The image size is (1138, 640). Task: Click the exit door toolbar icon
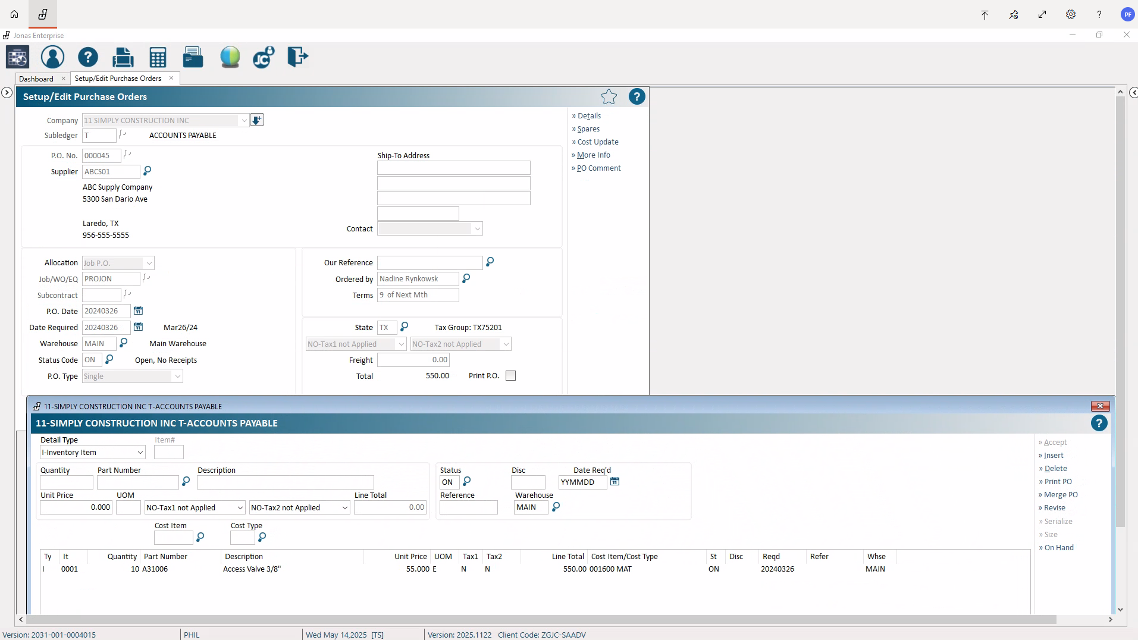[297, 57]
